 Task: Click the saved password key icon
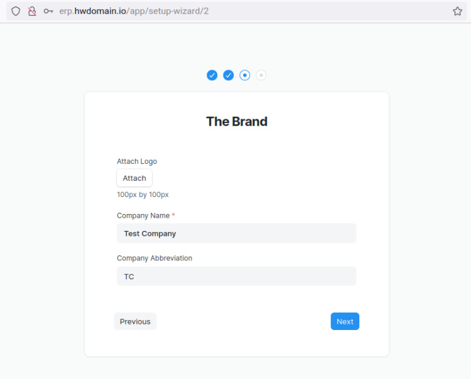click(48, 11)
